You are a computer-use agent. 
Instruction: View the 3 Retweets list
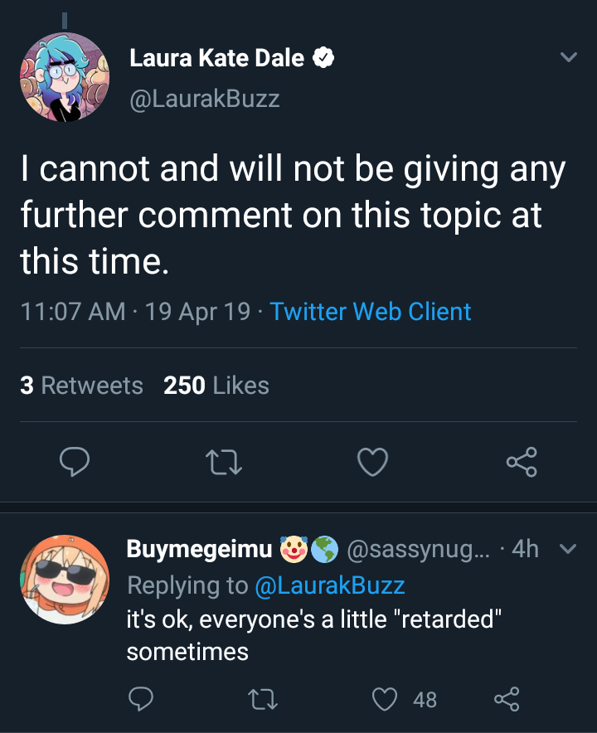[81, 386]
